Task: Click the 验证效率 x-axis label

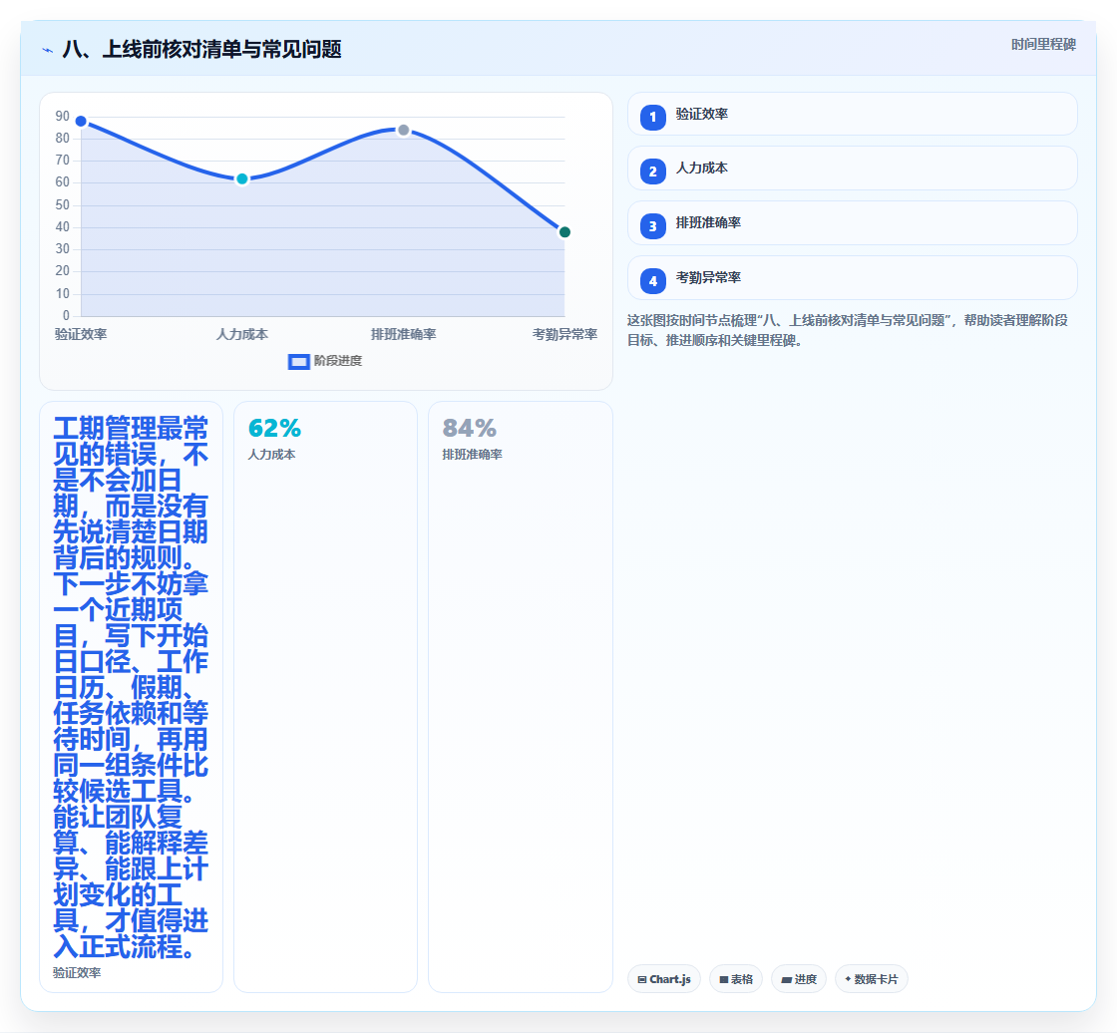Action: pyautogui.click(x=81, y=334)
